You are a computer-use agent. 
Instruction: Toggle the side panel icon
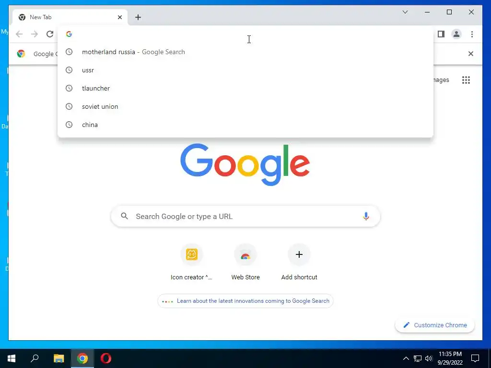(441, 34)
